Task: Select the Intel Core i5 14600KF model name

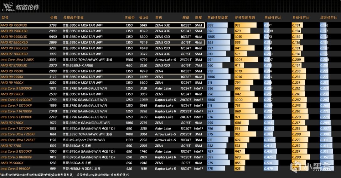Action: click(x=16, y=157)
